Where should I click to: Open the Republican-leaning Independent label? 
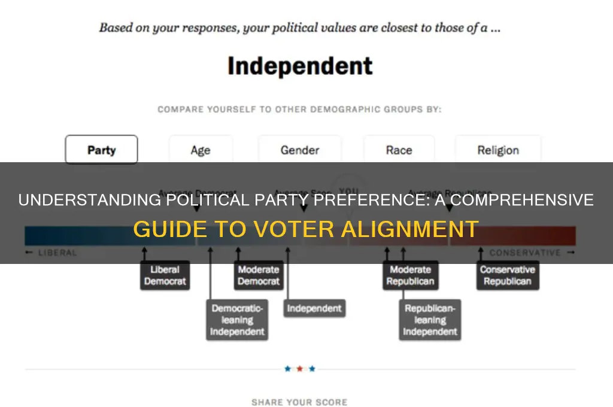[430, 320]
